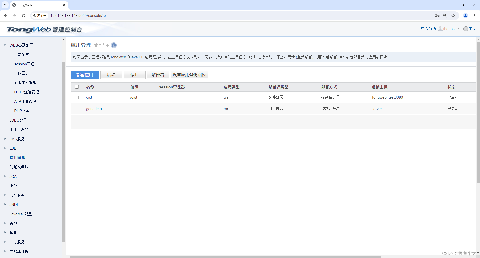Open 防篡改策略 in the sidebar

(19, 167)
